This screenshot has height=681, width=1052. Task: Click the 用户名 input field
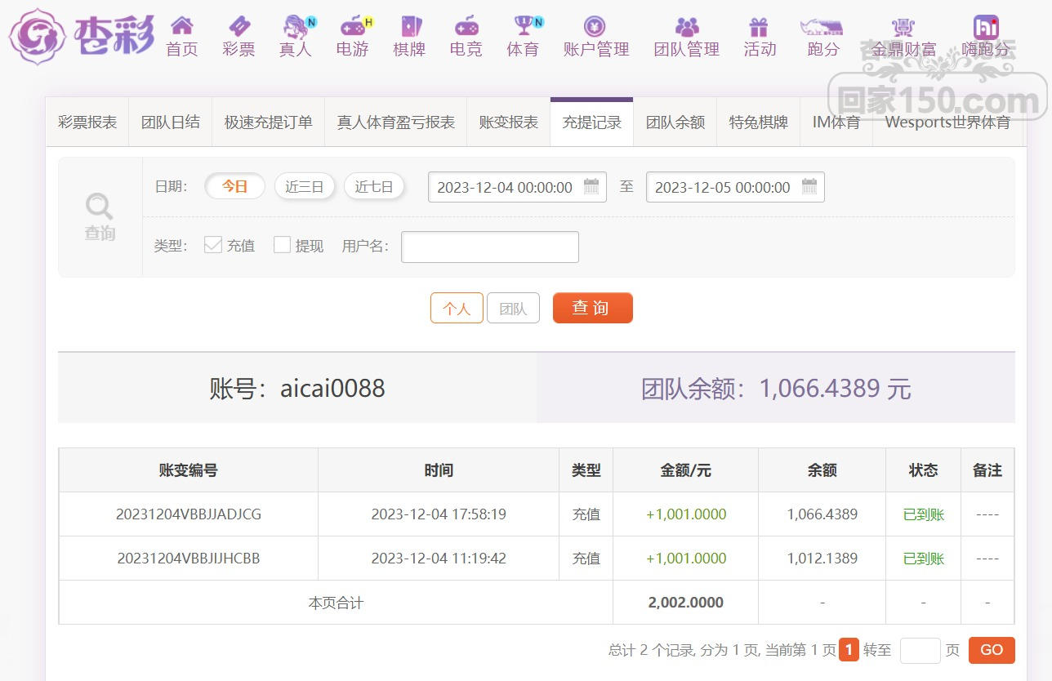click(x=489, y=247)
